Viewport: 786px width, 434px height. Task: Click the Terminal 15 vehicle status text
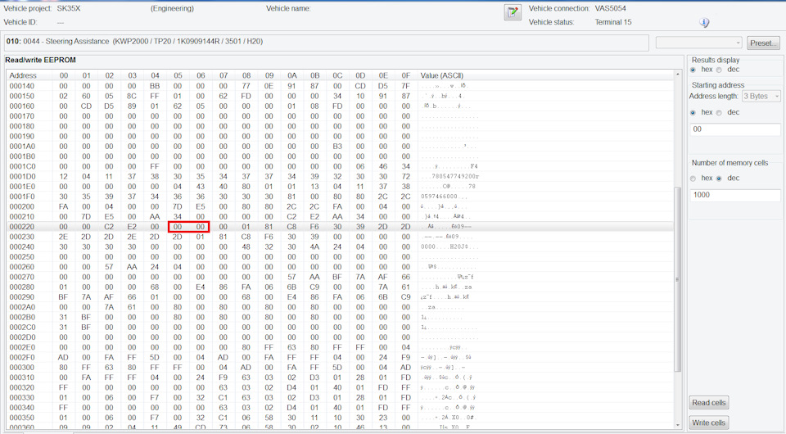(613, 22)
